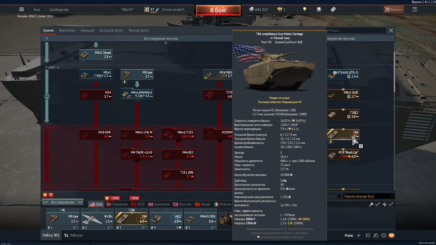Screen dimensions: 436x245
Task: Expand the Исследования panel
Action: click(x=62, y=202)
